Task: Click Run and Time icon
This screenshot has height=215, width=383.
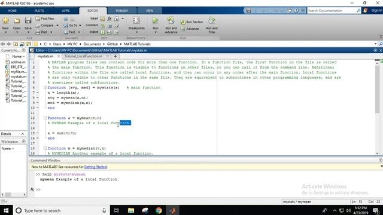Action: tap(212, 20)
